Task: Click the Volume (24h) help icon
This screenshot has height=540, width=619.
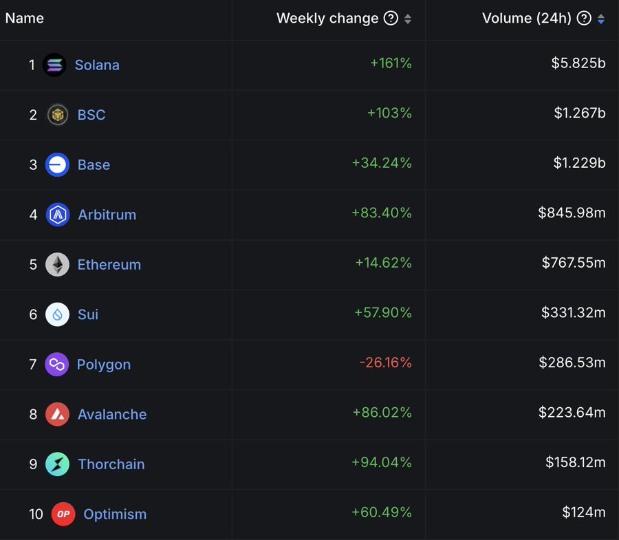Action: [584, 19]
